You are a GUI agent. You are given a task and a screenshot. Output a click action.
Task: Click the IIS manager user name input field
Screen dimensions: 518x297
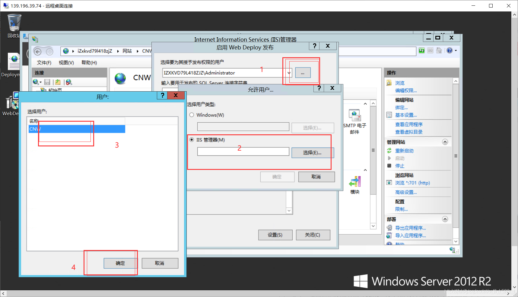[x=243, y=152]
